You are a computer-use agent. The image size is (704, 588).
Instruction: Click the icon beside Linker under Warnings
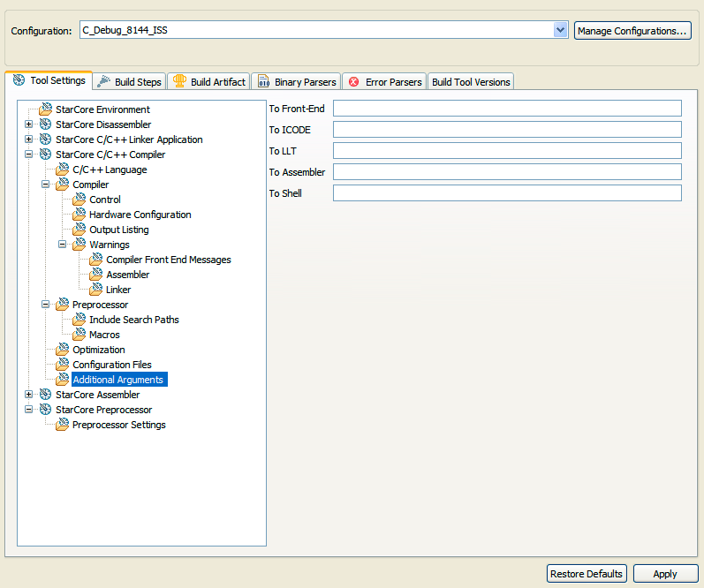(96, 290)
